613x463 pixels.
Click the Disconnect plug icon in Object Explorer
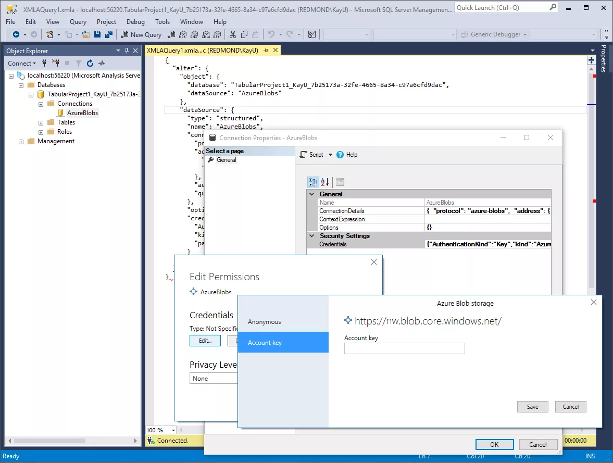point(56,63)
